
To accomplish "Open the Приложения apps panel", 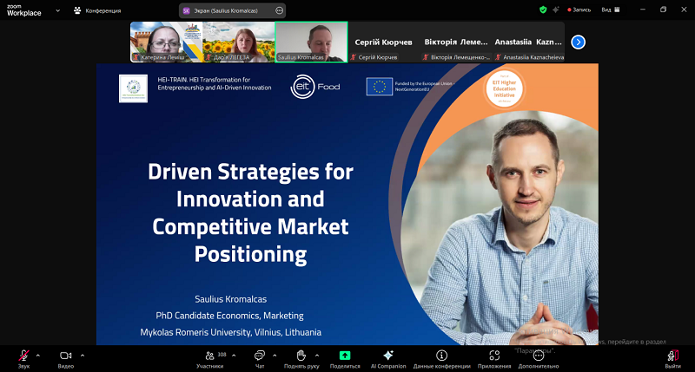I will coord(494,359).
